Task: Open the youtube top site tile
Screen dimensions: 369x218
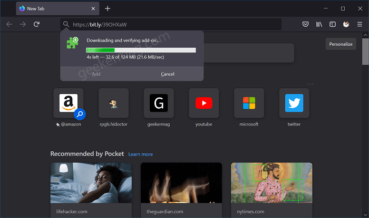Action: click(204, 103)
